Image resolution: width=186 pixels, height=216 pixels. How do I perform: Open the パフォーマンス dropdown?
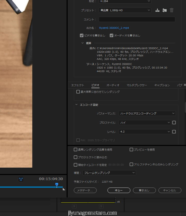[147, 113]
